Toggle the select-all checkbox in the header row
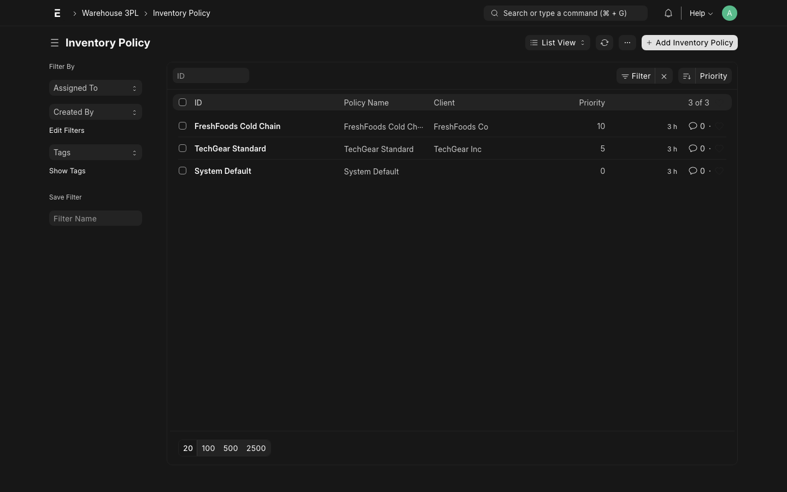Viewport: 787px width, 492px height. point(183,102)
